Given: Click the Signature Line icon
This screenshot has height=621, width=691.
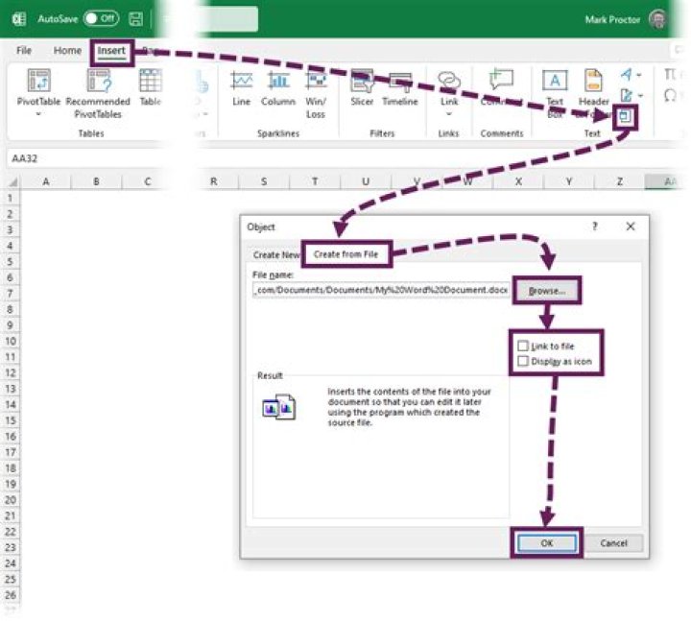Looking at the screenshot, I should pyautogui.click(x=626, y=95).
